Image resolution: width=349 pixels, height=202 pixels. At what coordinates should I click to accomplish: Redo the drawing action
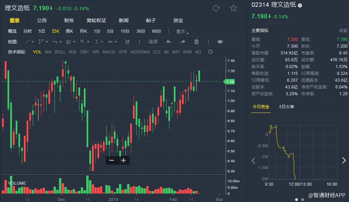click(183, 42)
